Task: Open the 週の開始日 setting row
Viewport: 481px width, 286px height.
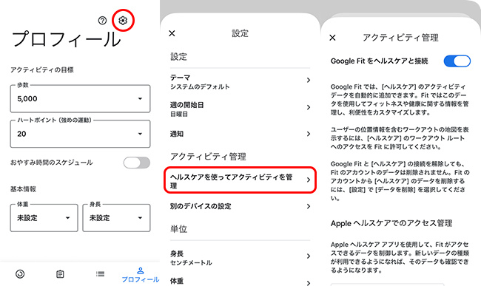Action: tap(240, 109)
